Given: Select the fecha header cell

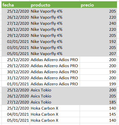Looking at the screenshot, I should tap(16, 5).
